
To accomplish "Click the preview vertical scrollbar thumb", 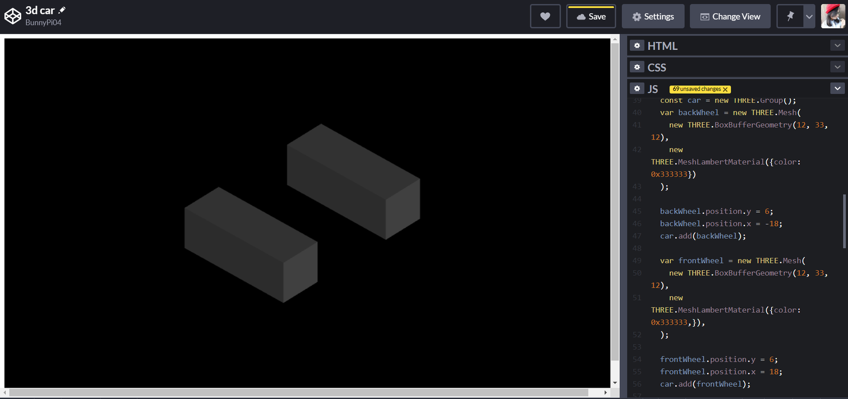I will (615, 202).
